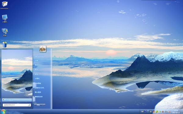The height and width of the screenshot is (114, 183).
Task: Click the volume speaker tray icon
Action: coord(163,112)
